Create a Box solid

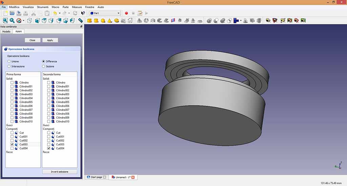(89, 21)
